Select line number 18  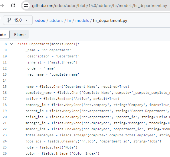(5, 105)
